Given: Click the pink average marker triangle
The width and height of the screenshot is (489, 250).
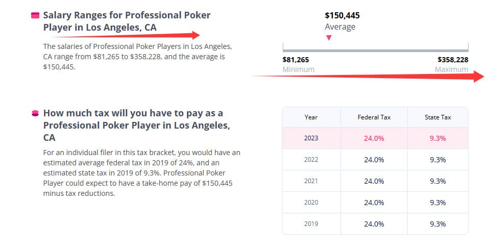Looking at the screenshot, I should pos(329,38).
